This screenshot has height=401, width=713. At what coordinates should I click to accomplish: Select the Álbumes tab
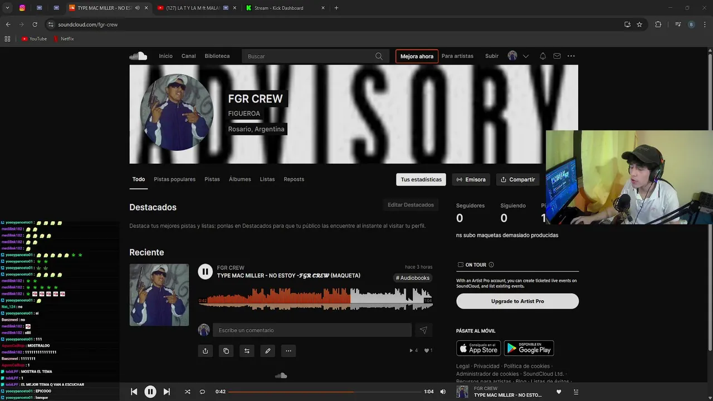pos(240,179)
